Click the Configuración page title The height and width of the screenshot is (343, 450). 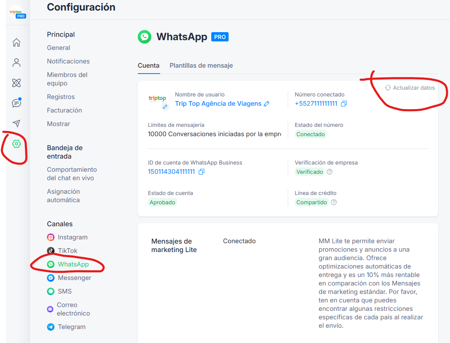[x=81, y=7]
